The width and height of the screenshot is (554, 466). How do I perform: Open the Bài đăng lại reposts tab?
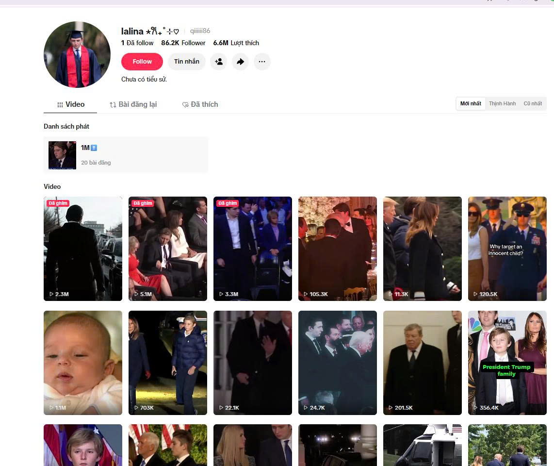coord(133,104)
